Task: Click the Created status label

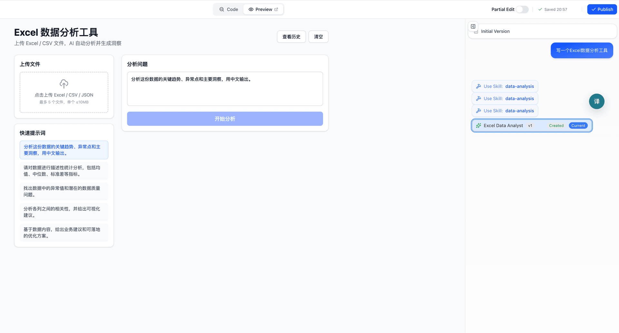Action: pyautogui.click(x=556, y=126)
